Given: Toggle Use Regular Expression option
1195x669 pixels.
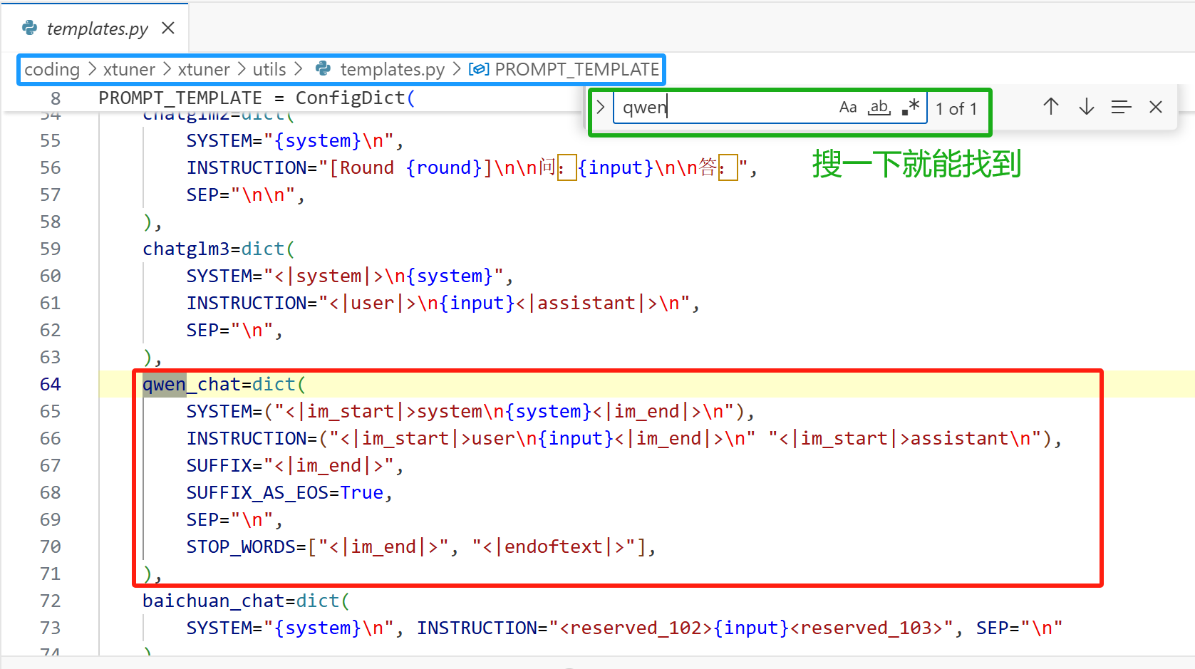Looking at the screenshot, I should coord(911,108).
